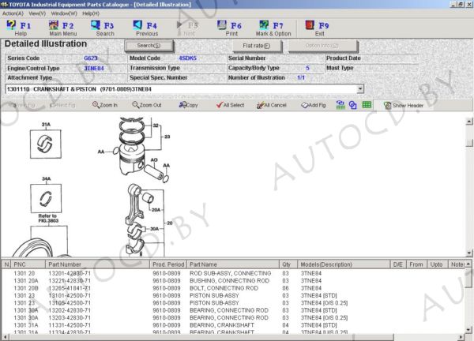The height and width of the screenshot is (341, 474).
Task: Click the green grid table icon
Action: point(367,105)
